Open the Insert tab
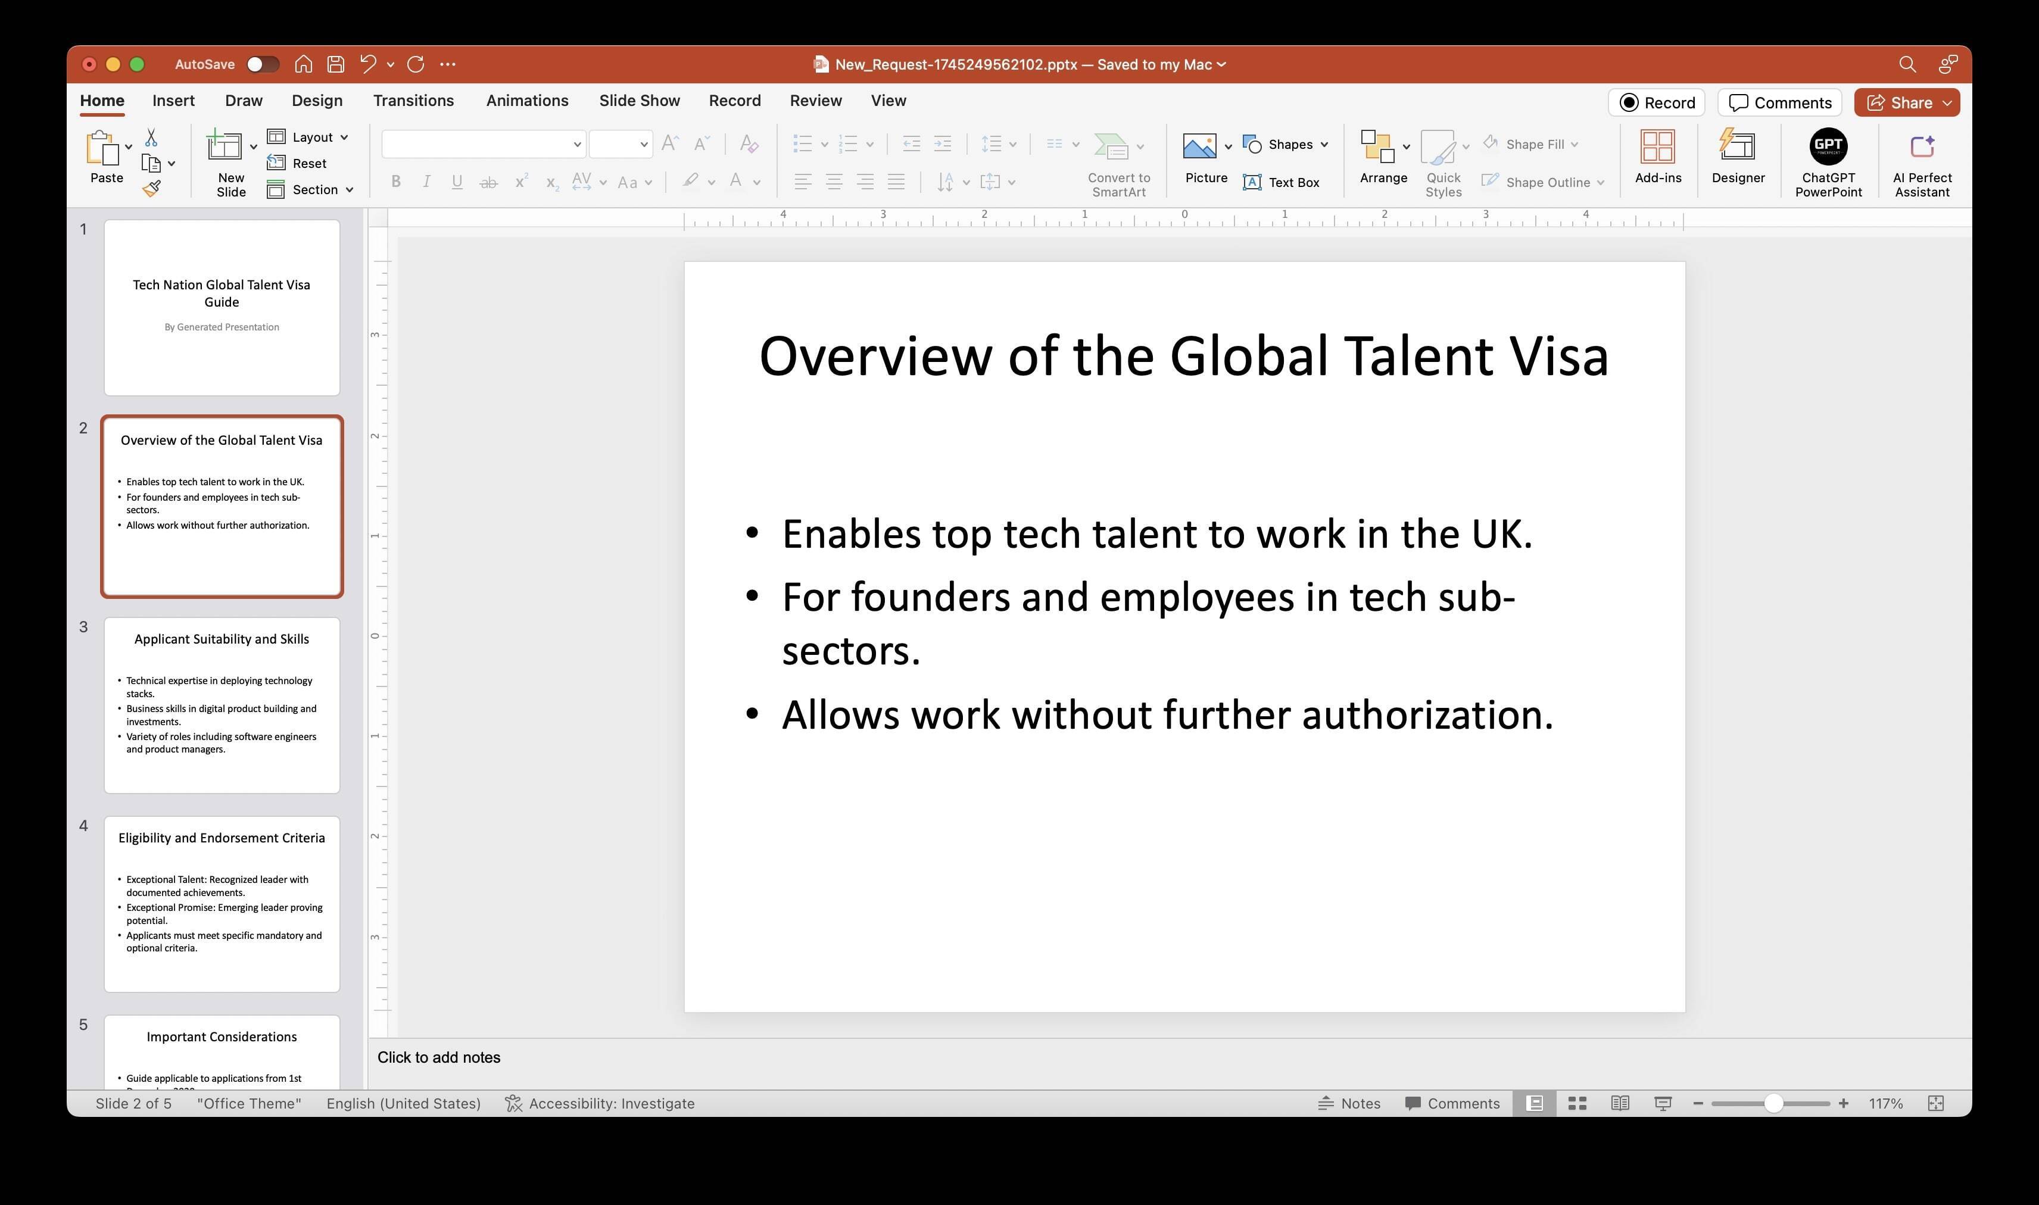This screenshot has width=2039, height=1205. [x=173, y=101]
